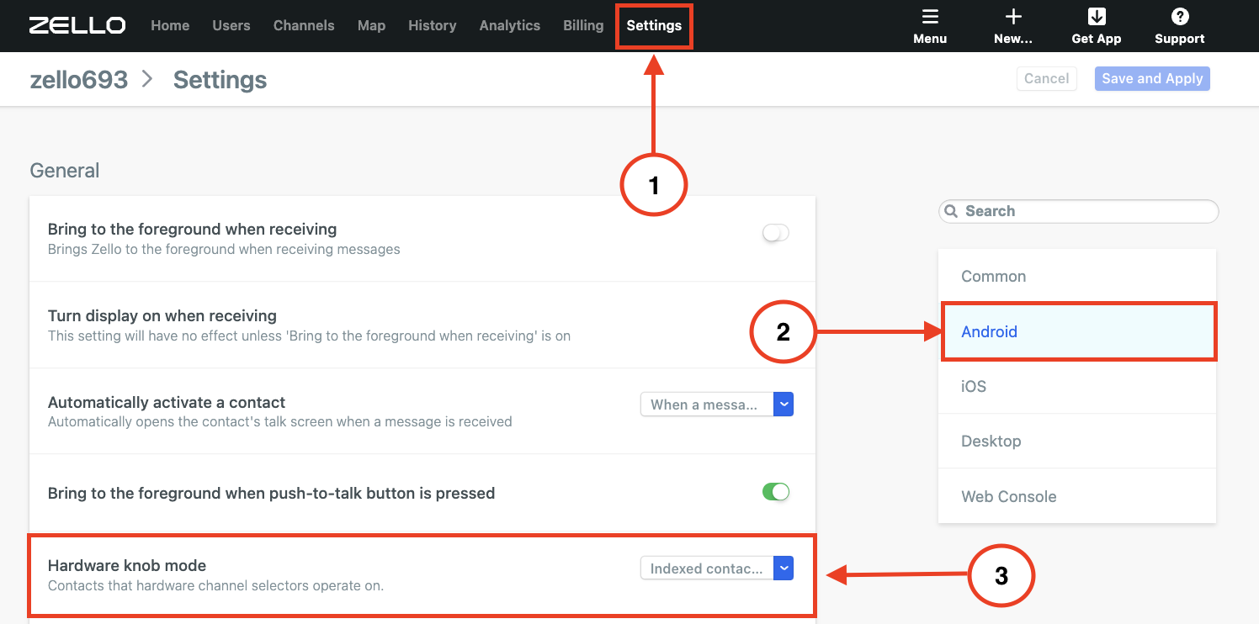Click zello693 breadcrumb link
Image resolution: width=1259 pixels, height=624 pixels.
pyautogui.click(x=79, y=80)
